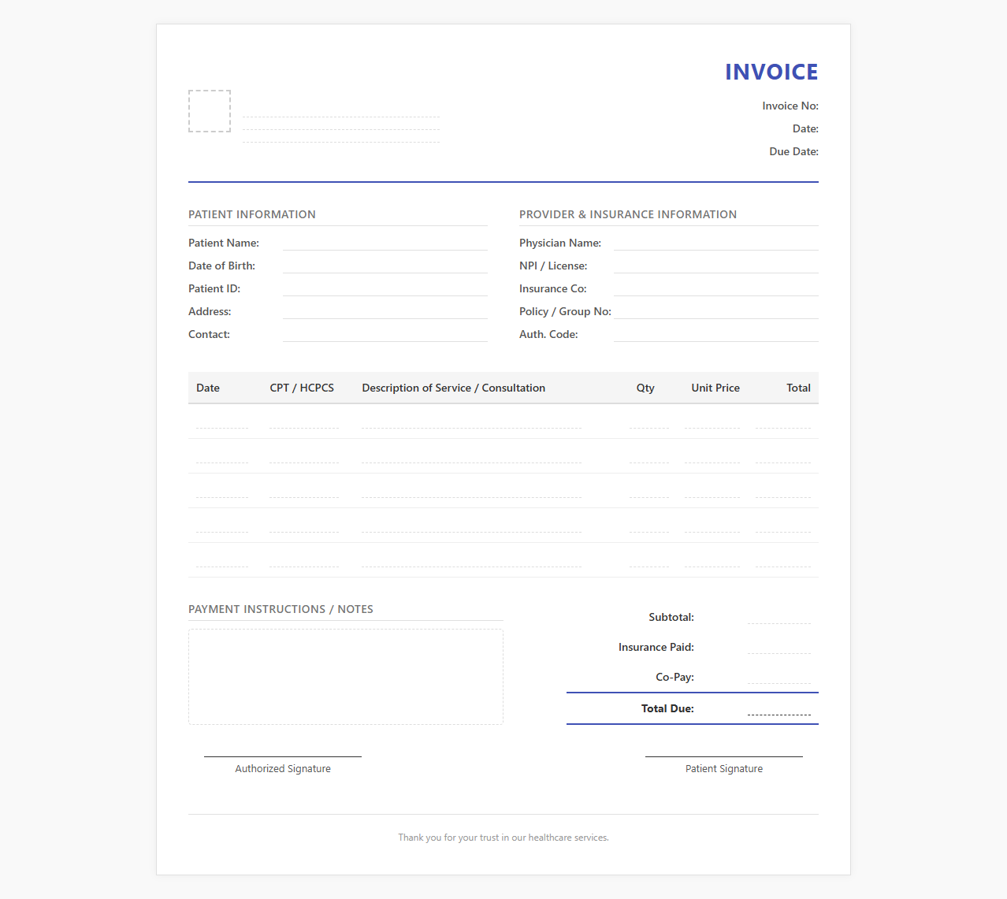Click the first row Qty field

click(x=649, y=422)
